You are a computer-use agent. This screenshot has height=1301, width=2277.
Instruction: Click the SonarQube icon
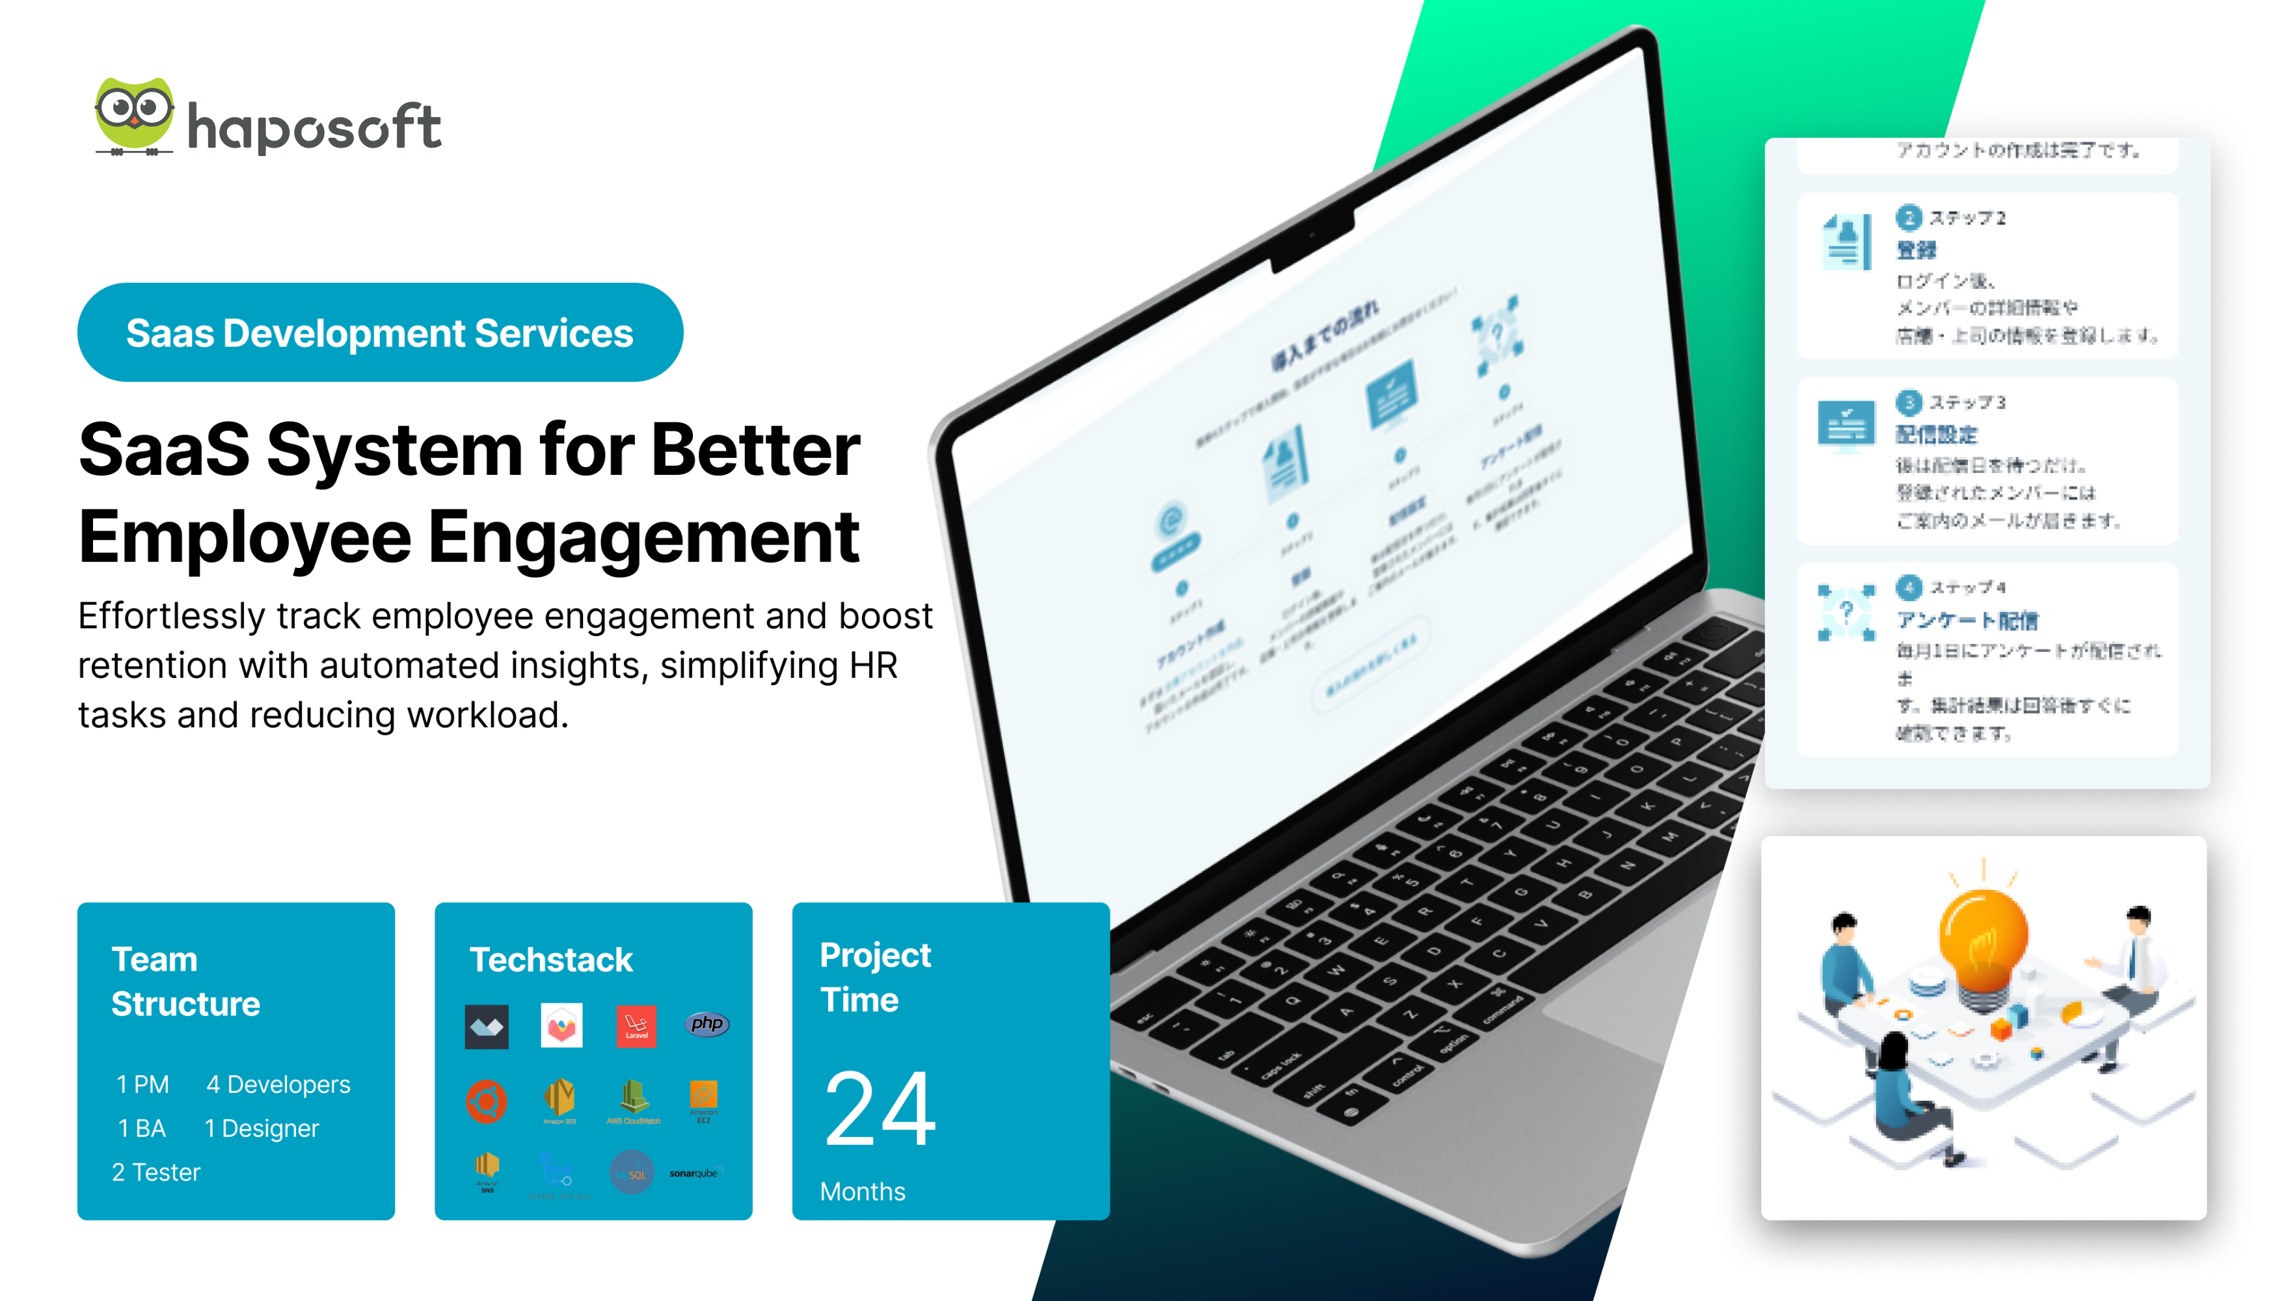[x=694, y=1173]
